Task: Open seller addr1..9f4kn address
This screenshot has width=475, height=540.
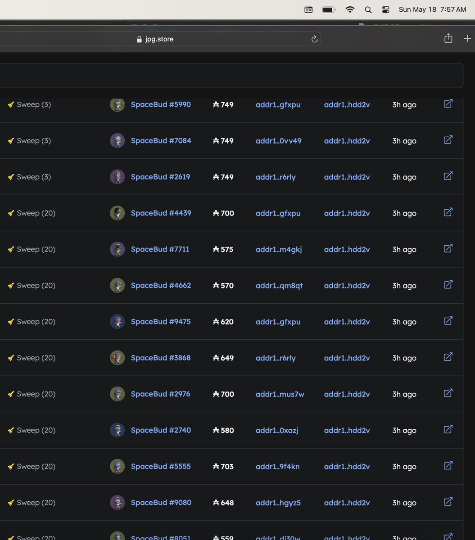Action: [278, 466]
